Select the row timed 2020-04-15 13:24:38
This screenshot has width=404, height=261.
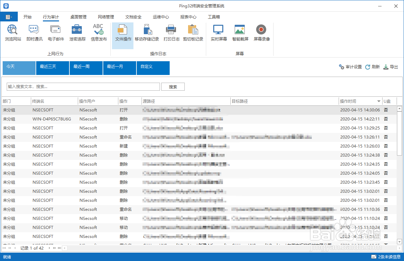199,155
